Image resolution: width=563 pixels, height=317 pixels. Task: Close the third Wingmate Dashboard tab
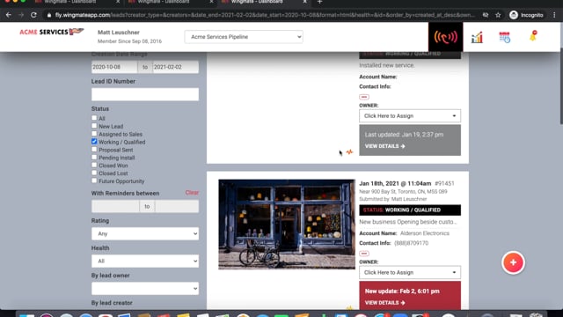[304, 2]
